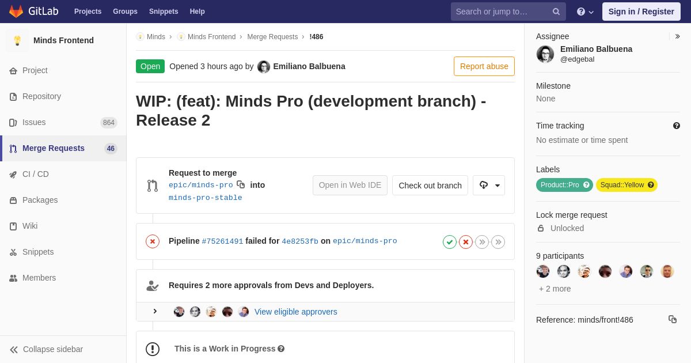Open the Packages sidebar section
This screenshot has height=363, width=691.
[x=63, y=200]
